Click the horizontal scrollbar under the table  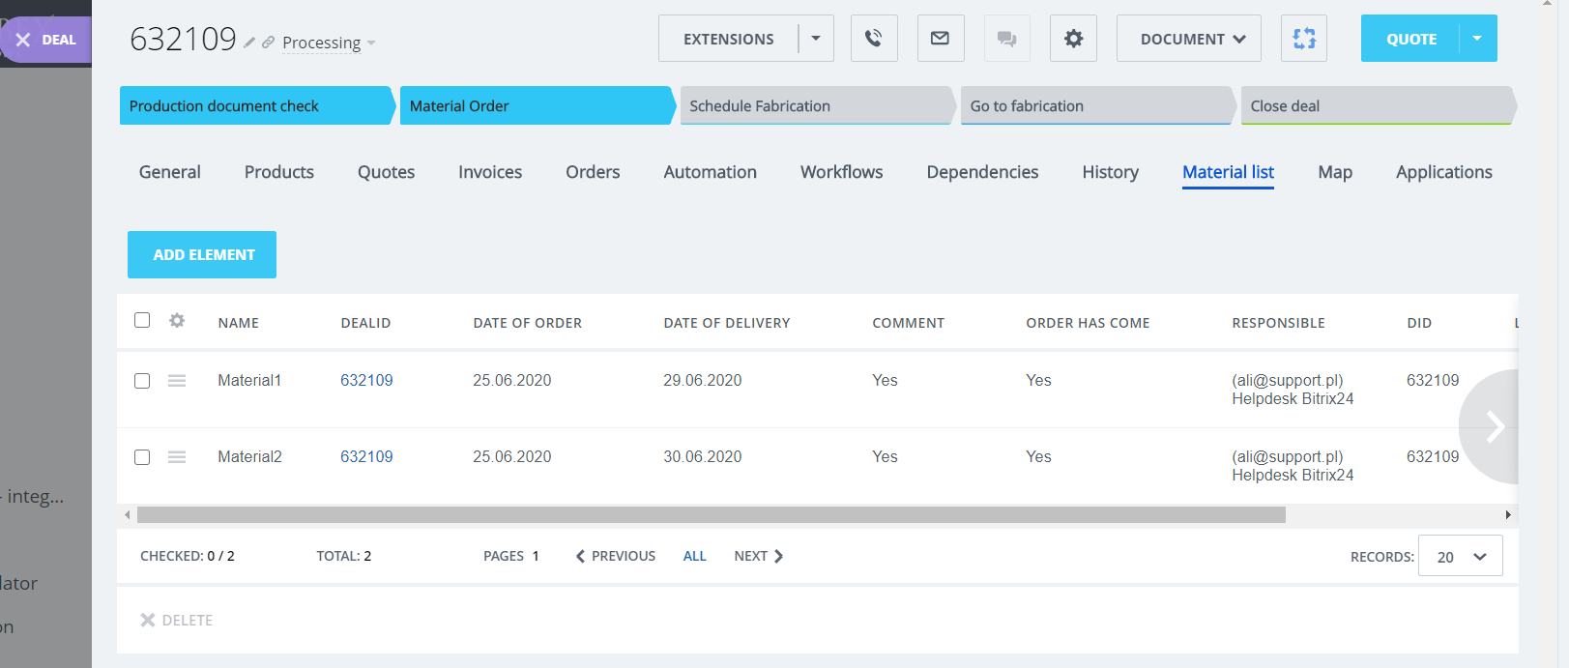[711, 515]
